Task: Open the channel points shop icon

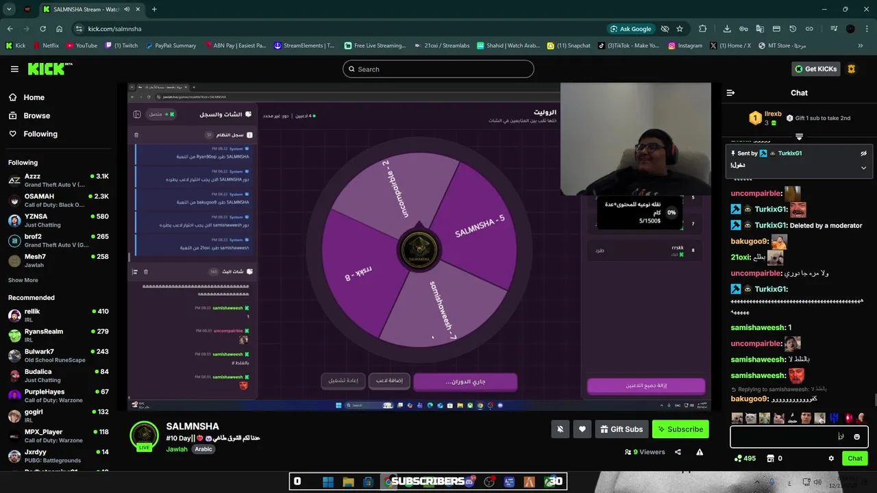Action: tap(770, 459)
